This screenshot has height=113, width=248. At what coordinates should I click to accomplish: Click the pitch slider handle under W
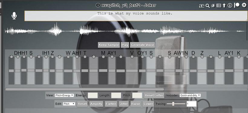pos(68,71)
